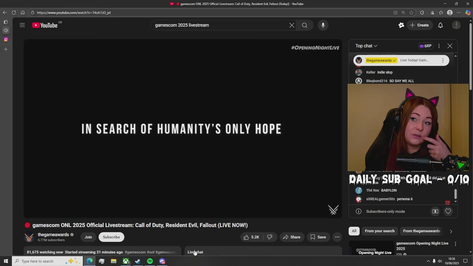Click the #onl hashtag link

pyautogui.click(x=151, y=252)
